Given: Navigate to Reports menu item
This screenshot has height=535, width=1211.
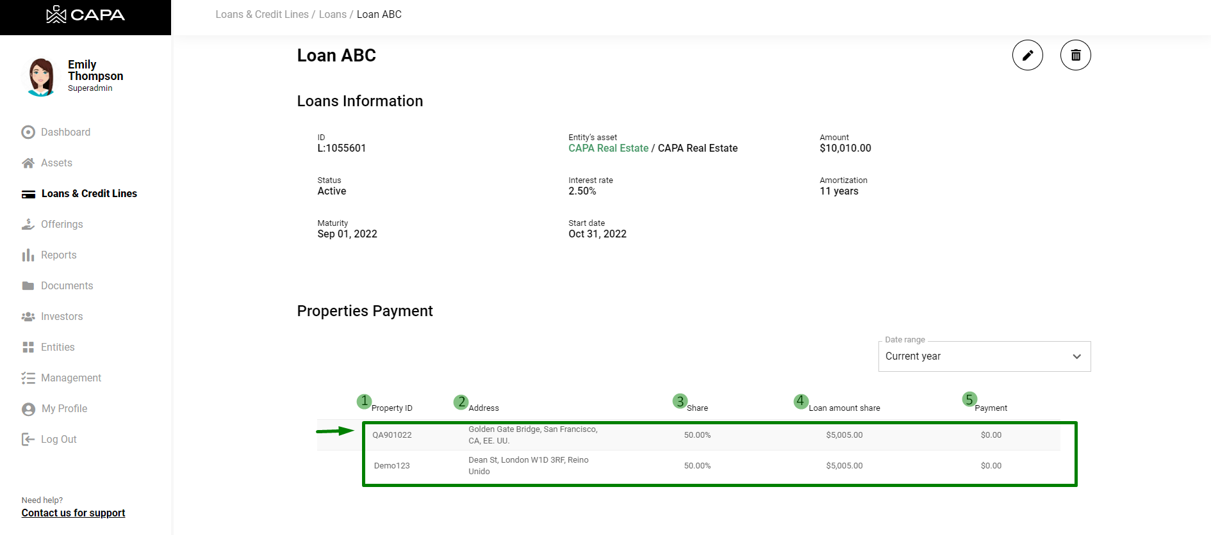Looking at the screenshot, I should point(59,255).
